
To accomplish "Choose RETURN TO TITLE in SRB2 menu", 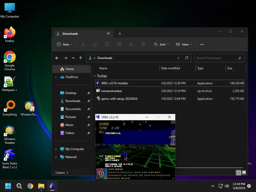I will pos(119,164).
